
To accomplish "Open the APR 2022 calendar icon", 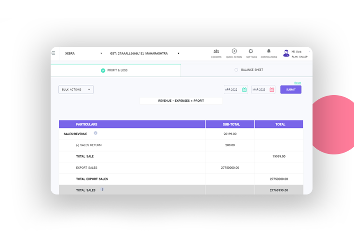I will point(245,90).
